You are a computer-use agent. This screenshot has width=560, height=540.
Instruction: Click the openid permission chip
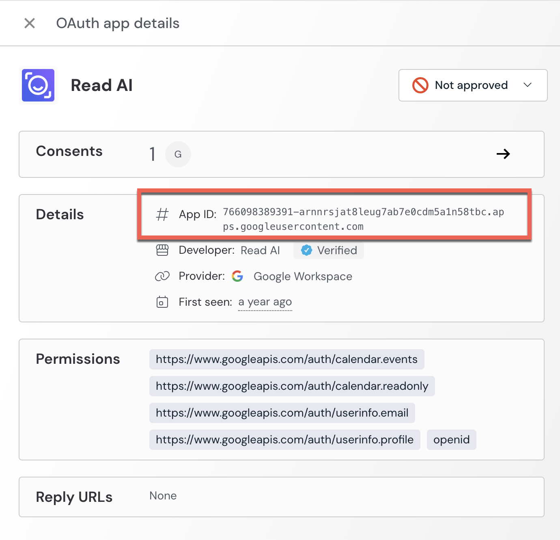coord(452,440)
